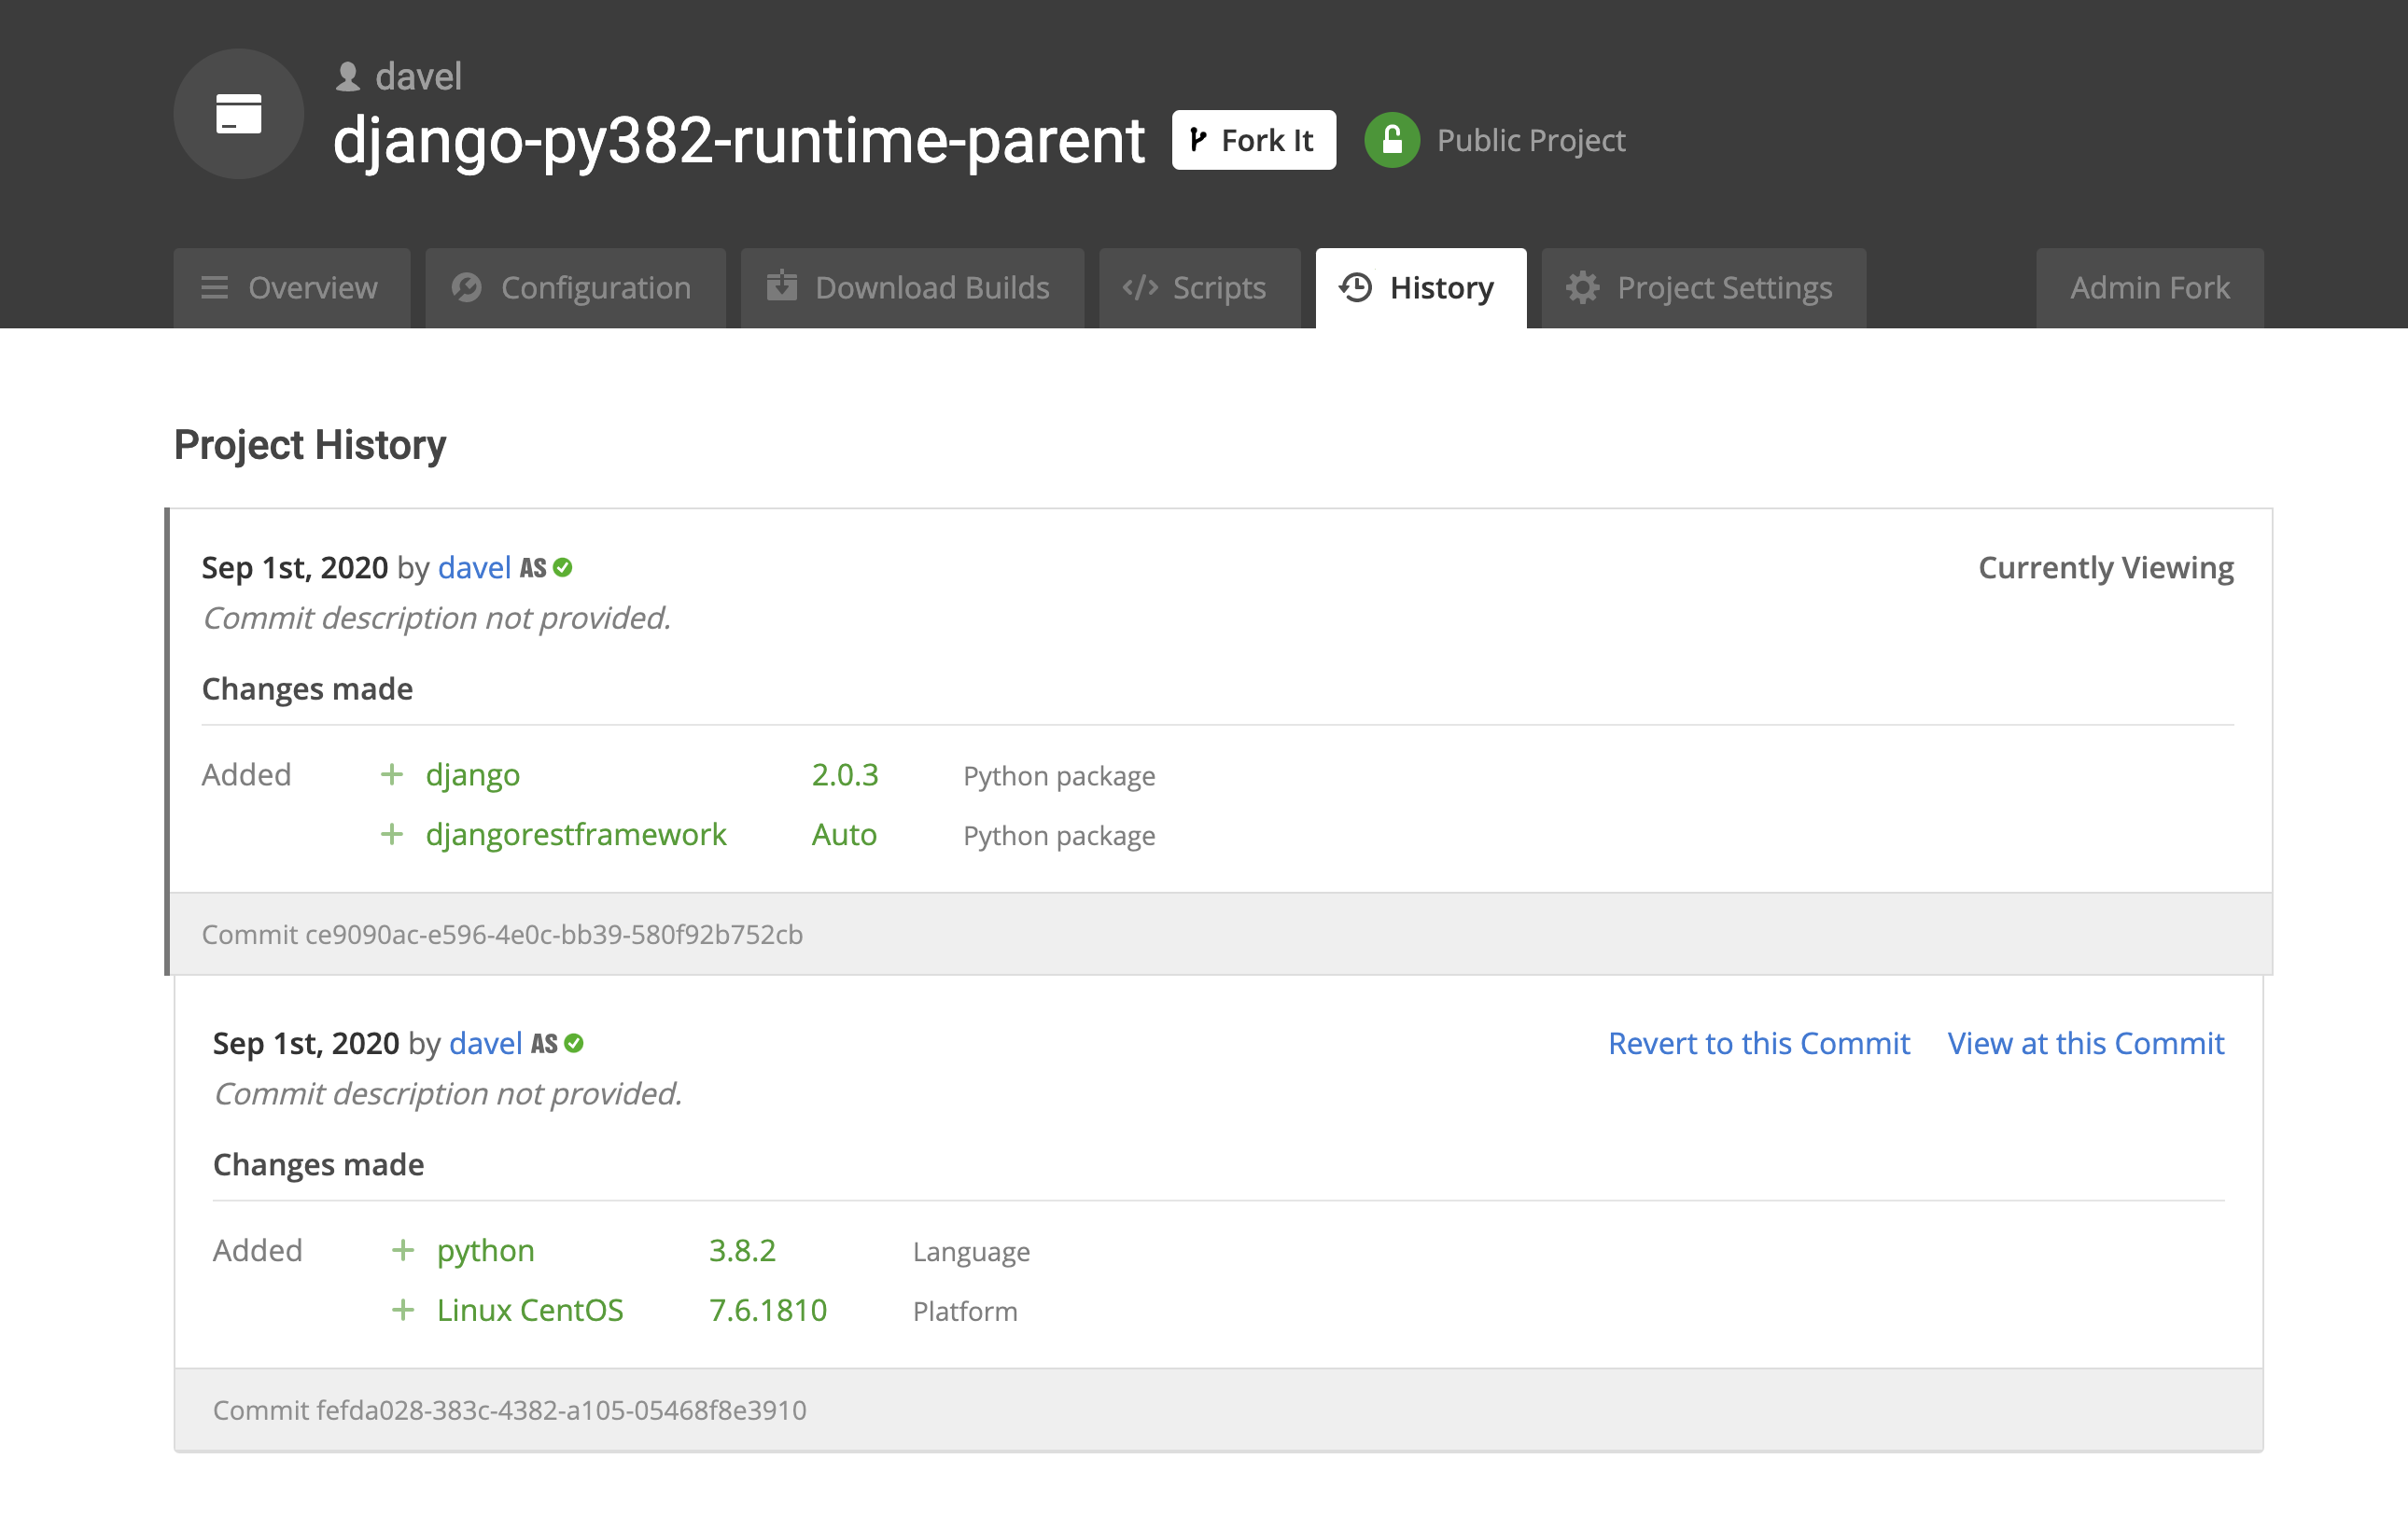Click the AS badge in second commit
The height and width of the screenshot is (1528, 2408).
pyautogui.click(x=544, y=1043)
